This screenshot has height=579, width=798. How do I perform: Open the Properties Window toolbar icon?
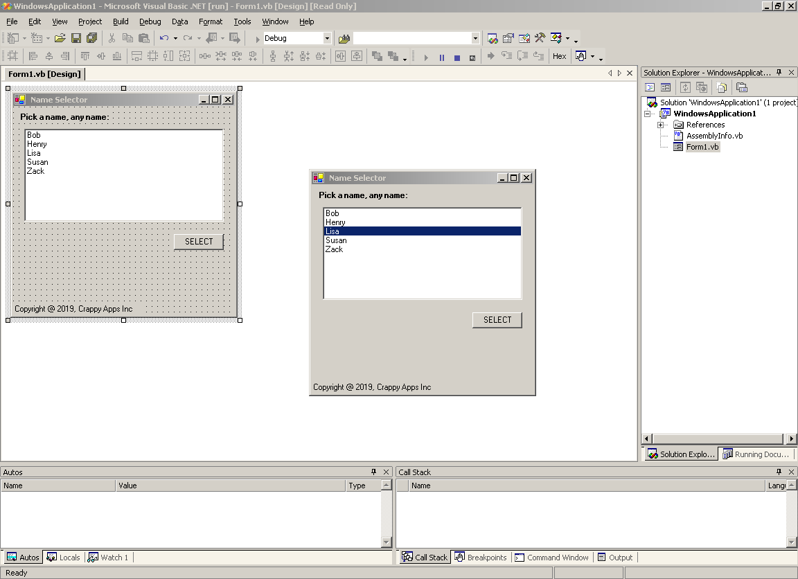point(508,38)
